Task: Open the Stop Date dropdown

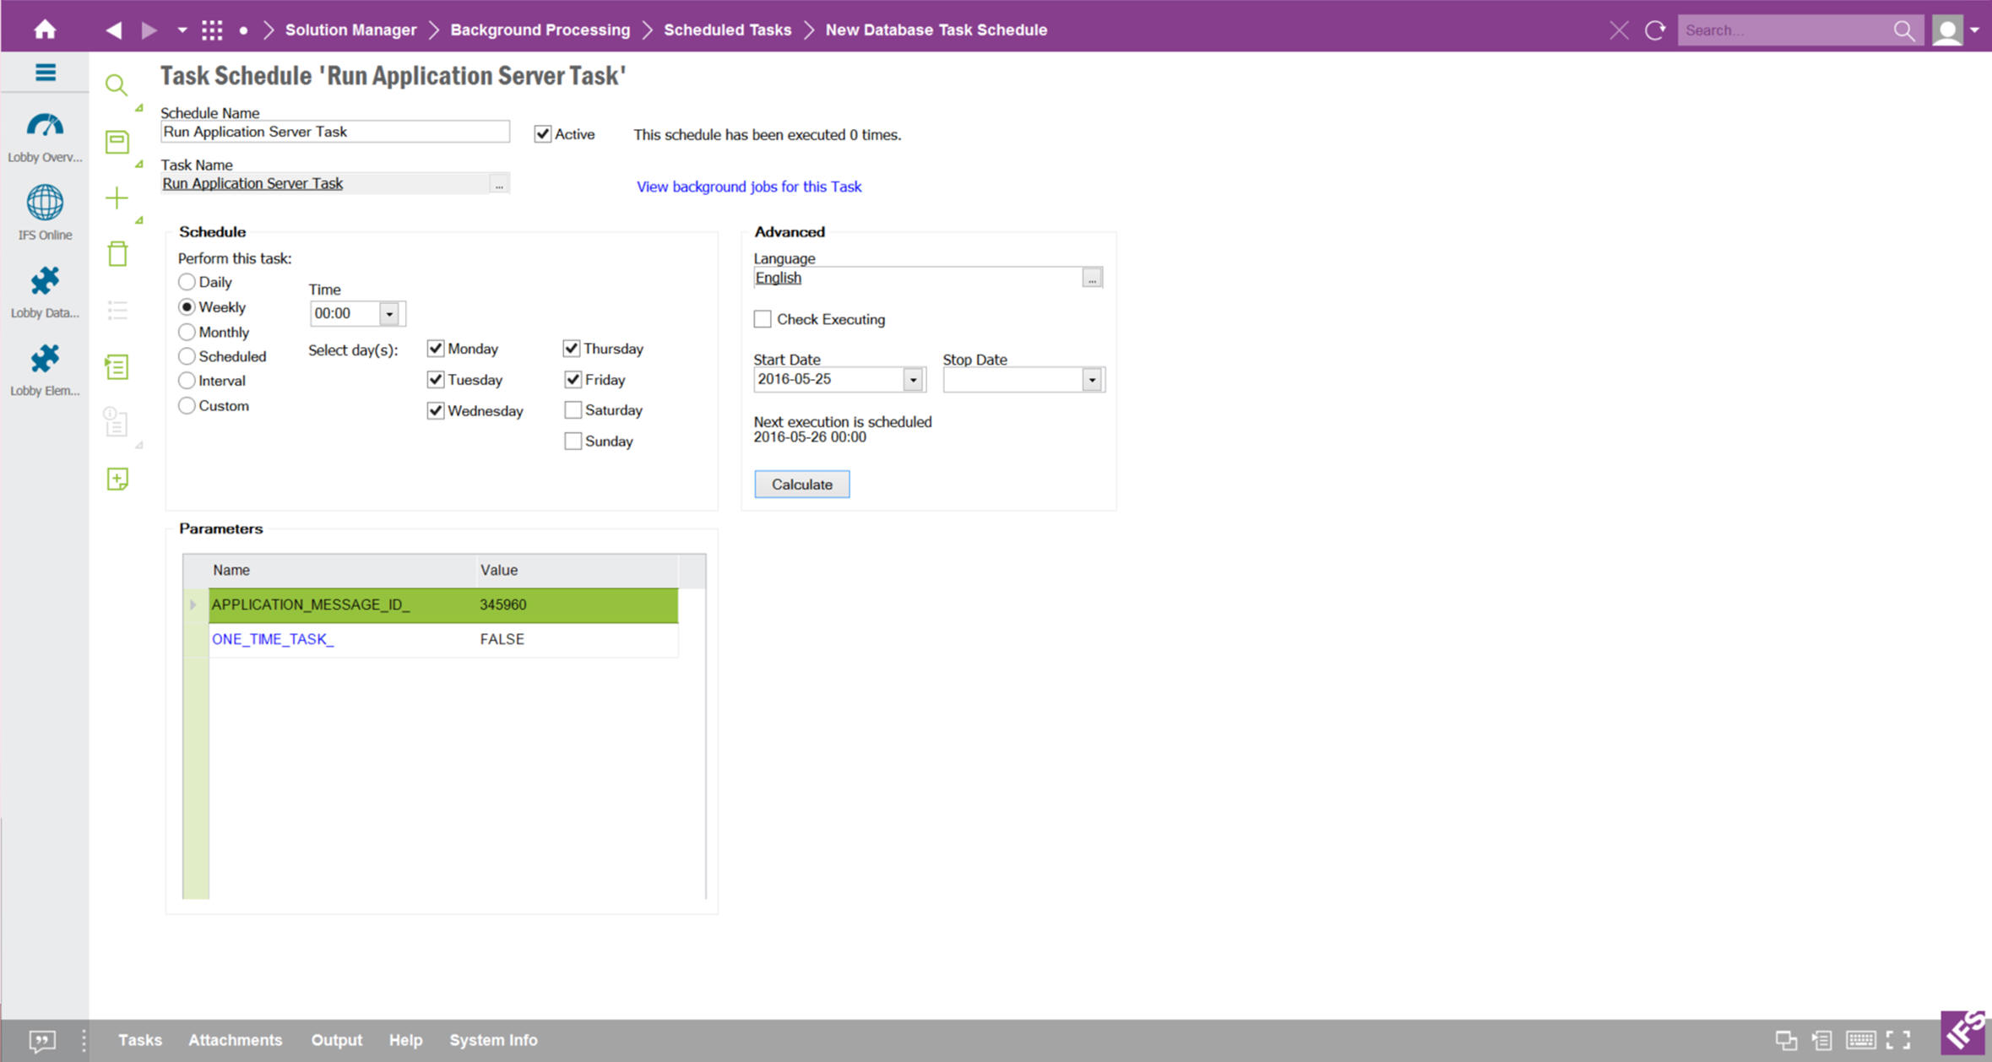Action: 1092,380
